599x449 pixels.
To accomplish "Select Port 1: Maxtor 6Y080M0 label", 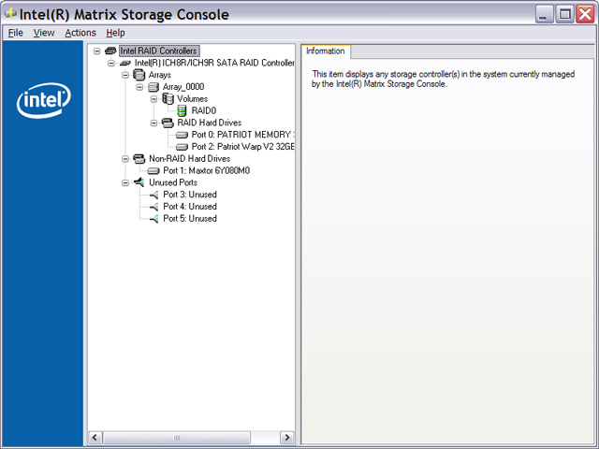I will pyautogui.click(x=206, y=170).
